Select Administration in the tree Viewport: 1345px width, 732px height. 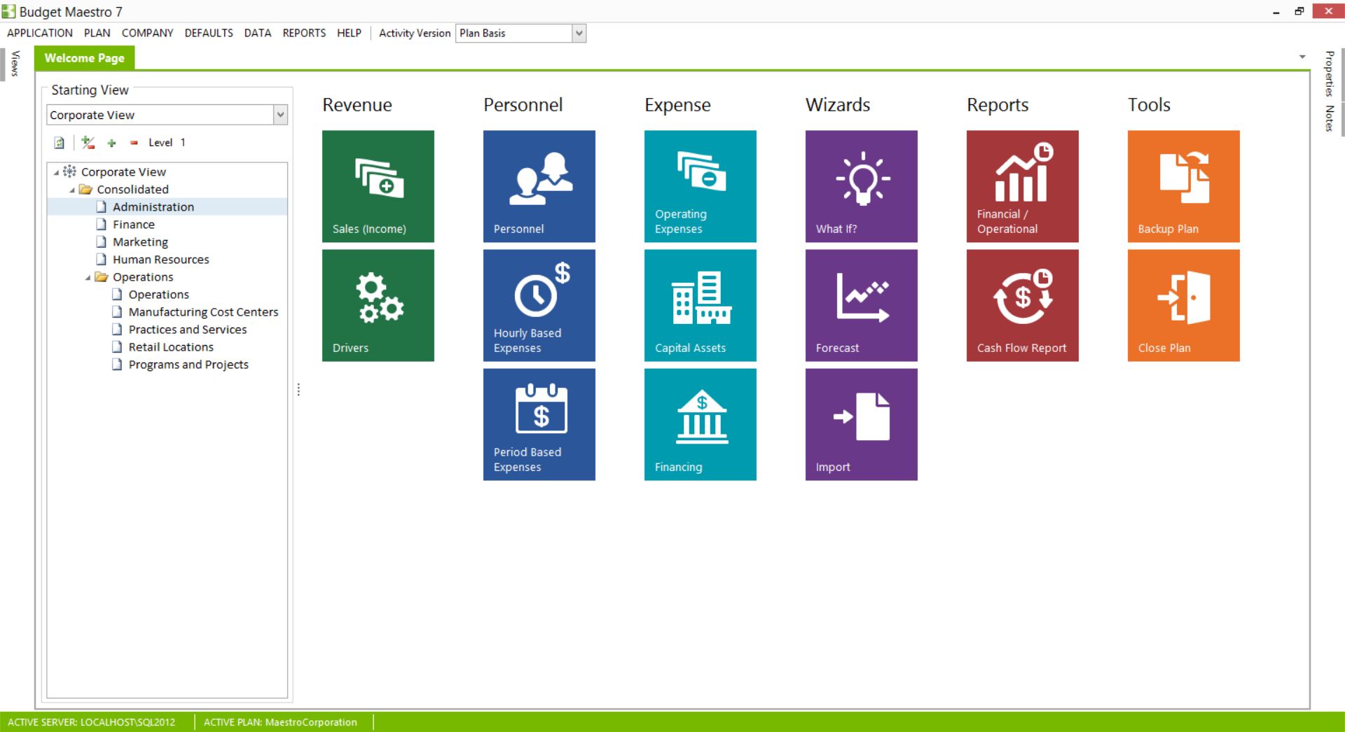153,207
